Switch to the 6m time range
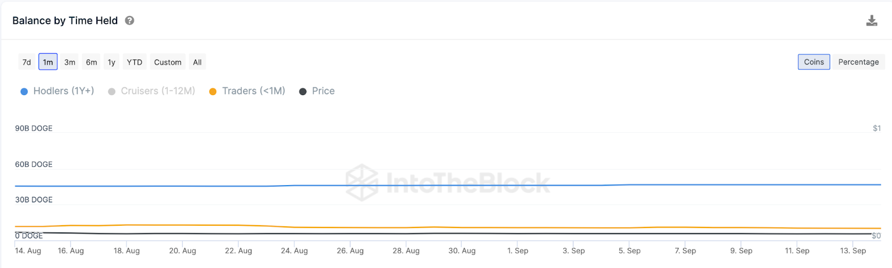Image resolution: width=892 pixels, height=268 pixels. [x=91, y=62]
